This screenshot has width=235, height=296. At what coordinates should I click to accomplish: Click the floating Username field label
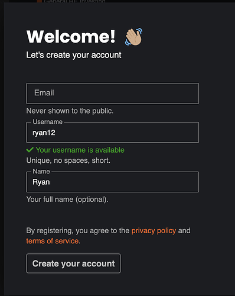tap(47, 122)
